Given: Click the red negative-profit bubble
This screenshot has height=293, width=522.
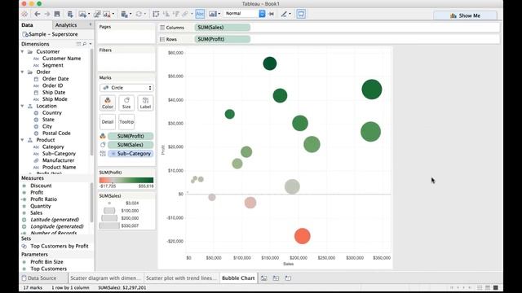Looking at the screenshot, I should coord(303,236).
